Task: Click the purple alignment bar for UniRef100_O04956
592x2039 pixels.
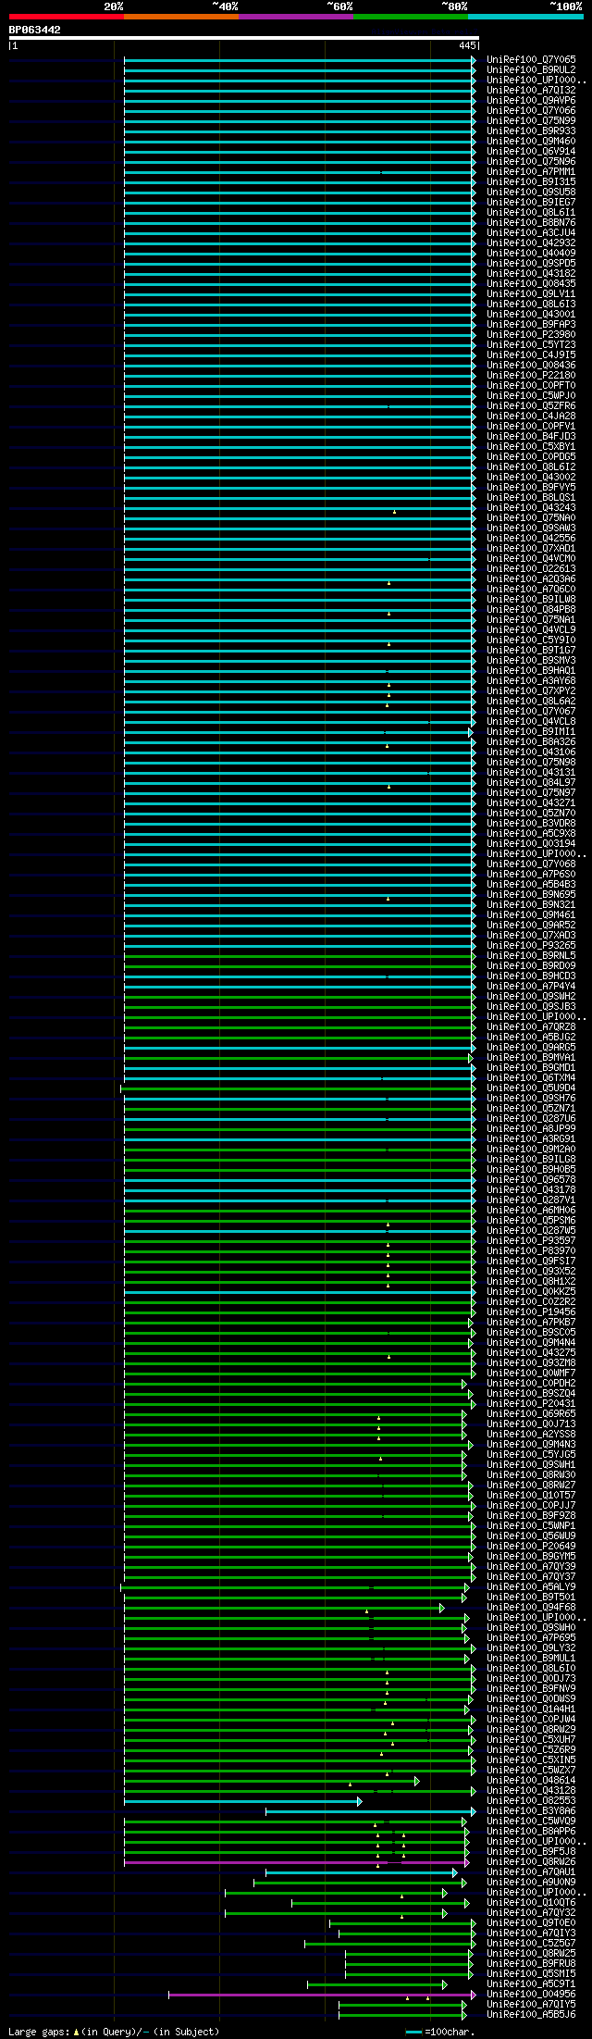Action: point(322,1995)
